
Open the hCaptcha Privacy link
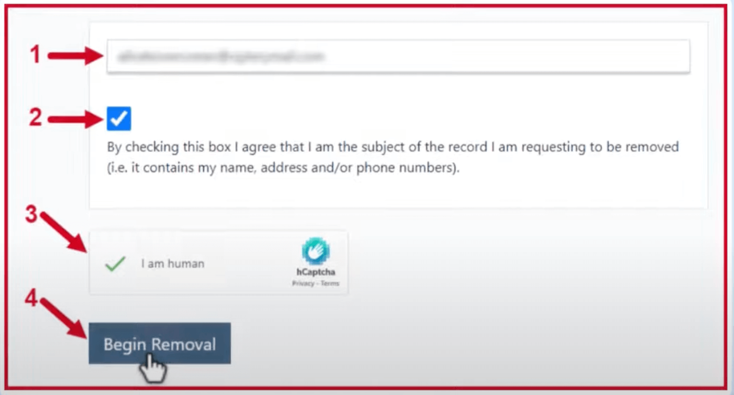[303, 283]
